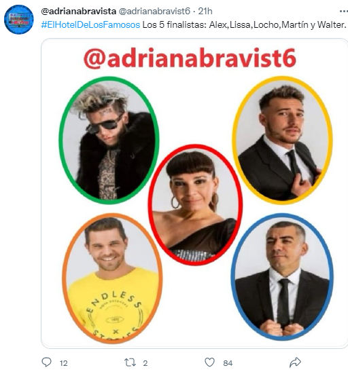Click the red-circled portrait of woman
Viewport: 348px width, 372px height.
pos(195,205)
